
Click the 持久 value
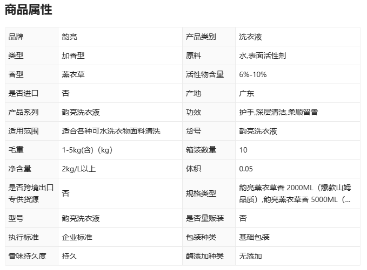pyautogui.click(x=69, y=256)
